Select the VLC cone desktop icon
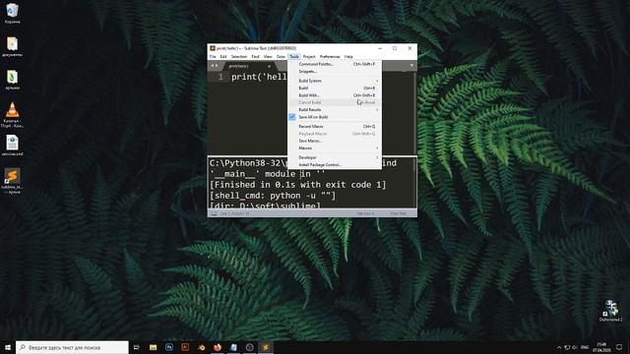 [x=12, y=115]
